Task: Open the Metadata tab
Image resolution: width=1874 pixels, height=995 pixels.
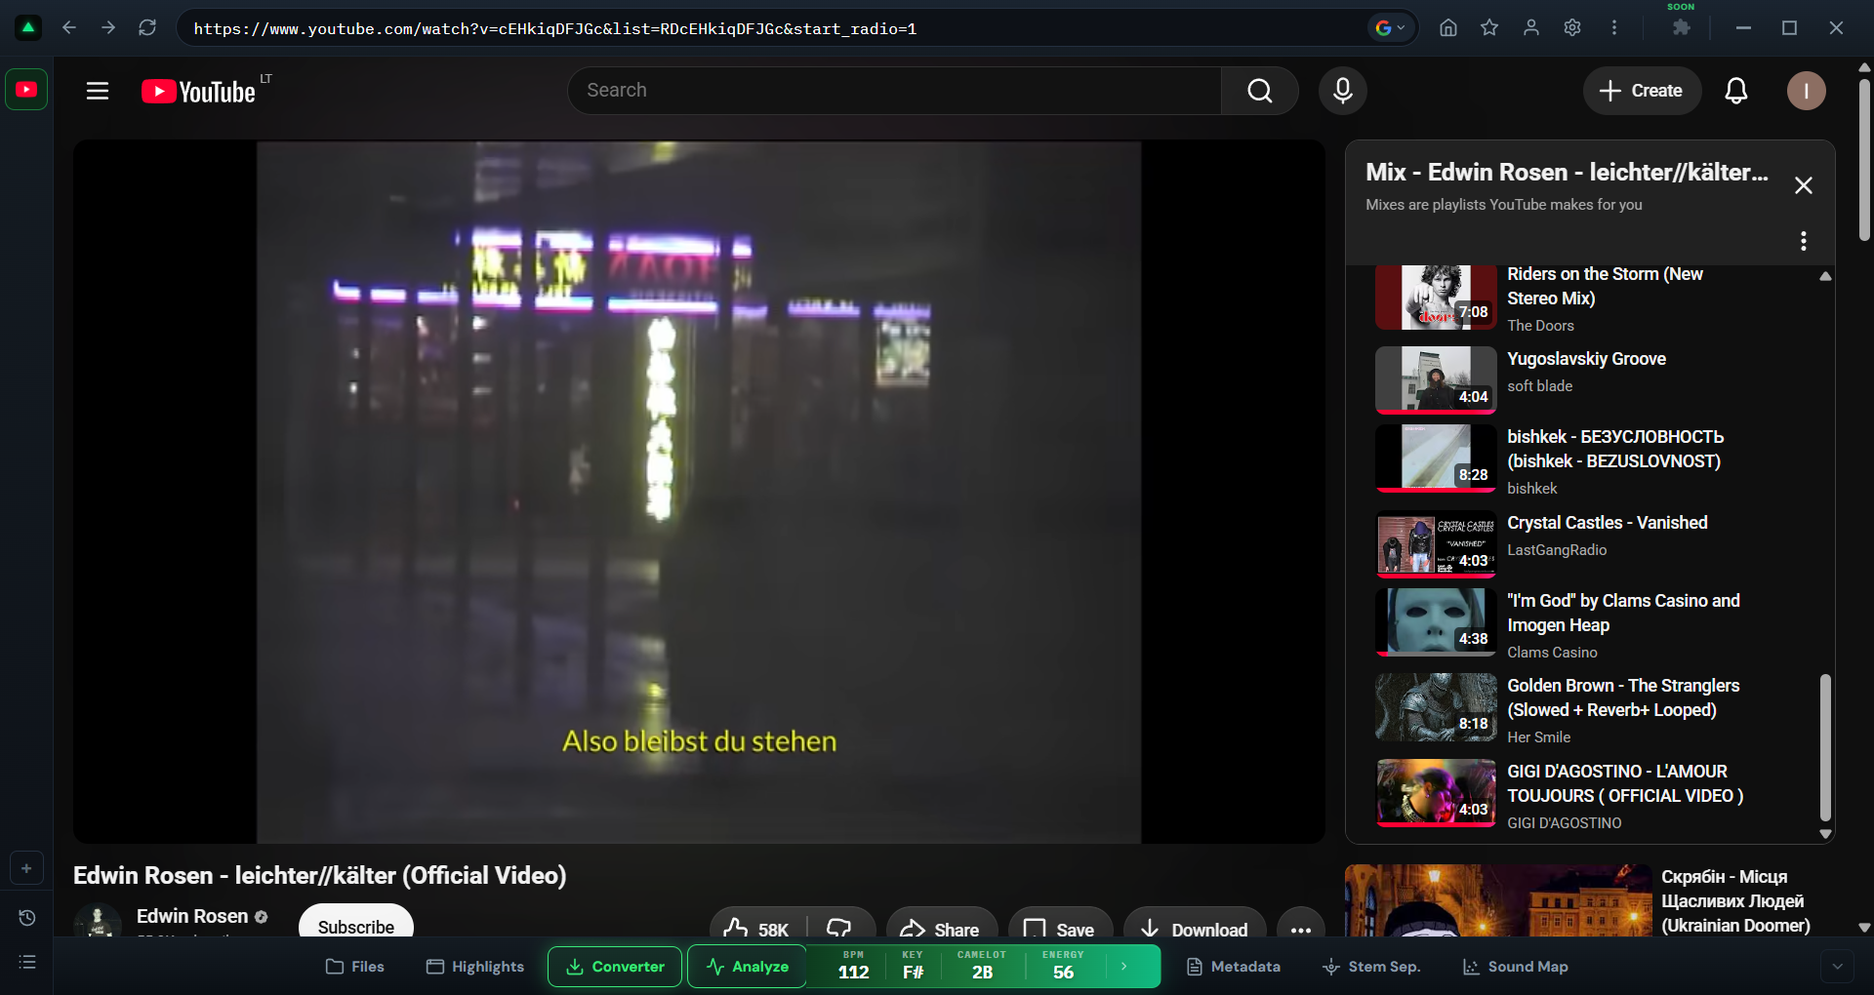Action: pyautogui.click(x=1234, y=967)
